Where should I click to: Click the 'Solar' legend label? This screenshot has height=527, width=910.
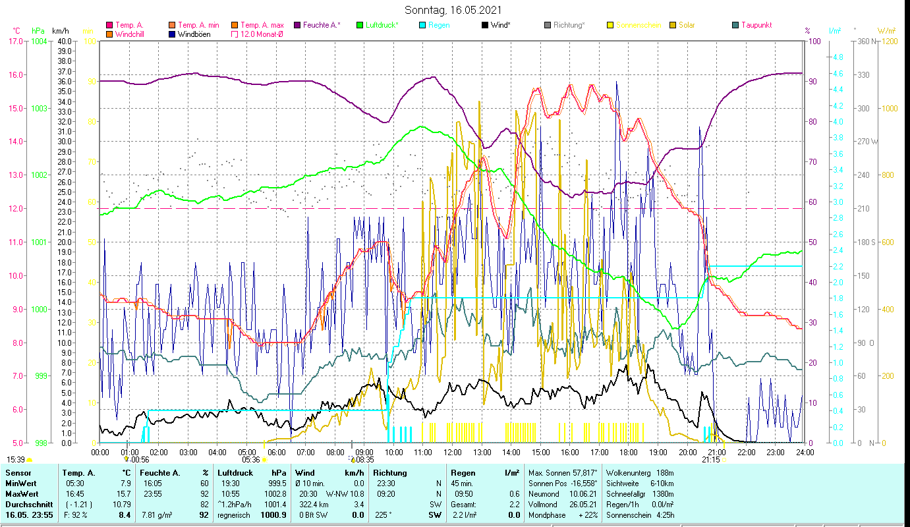click(x=687, y=26)
